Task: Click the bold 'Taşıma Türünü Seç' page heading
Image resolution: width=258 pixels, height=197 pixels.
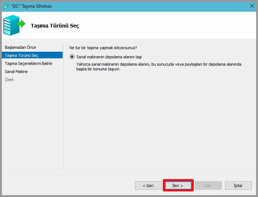Action: [55, 26]
